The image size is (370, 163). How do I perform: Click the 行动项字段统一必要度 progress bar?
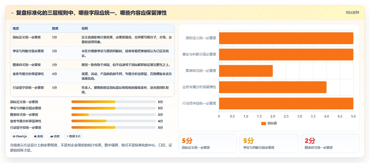pyautogui.click(x=114, y=127)
